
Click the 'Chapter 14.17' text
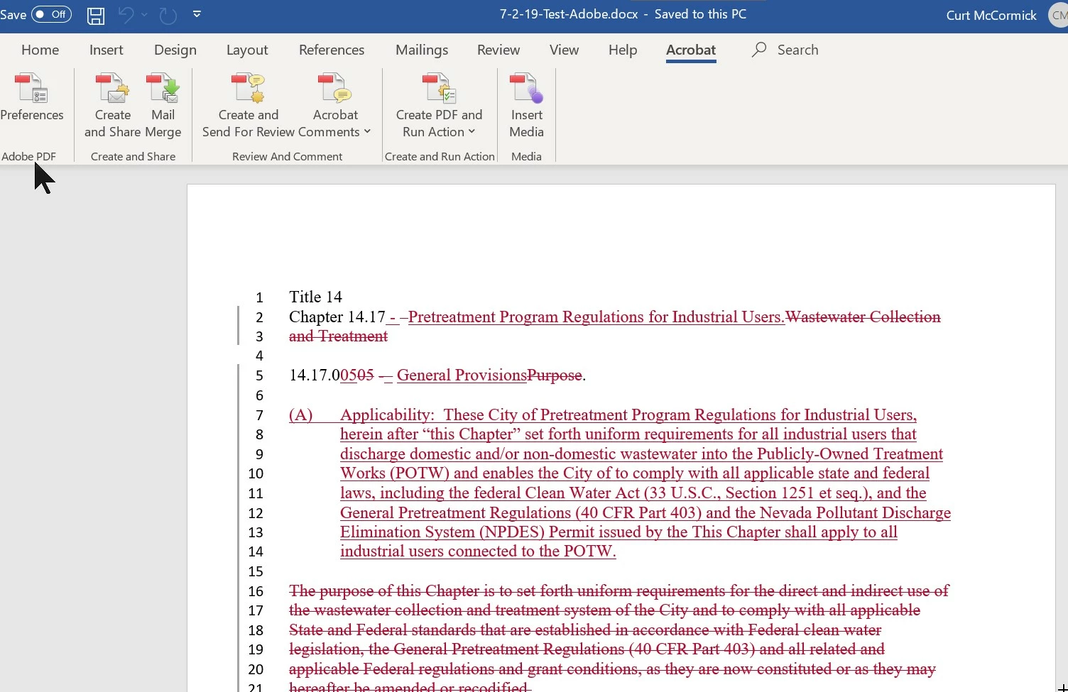(337, 317)
